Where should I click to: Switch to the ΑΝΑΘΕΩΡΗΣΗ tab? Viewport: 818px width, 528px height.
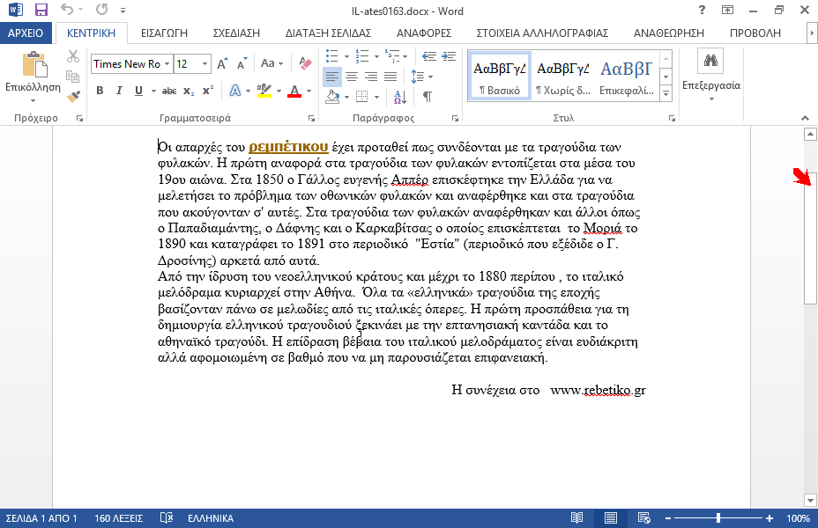(x=669, y=33)
